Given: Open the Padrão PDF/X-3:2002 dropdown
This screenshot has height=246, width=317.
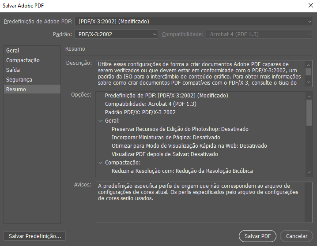Looking at the screenshot, I should [x=116, y=34].
